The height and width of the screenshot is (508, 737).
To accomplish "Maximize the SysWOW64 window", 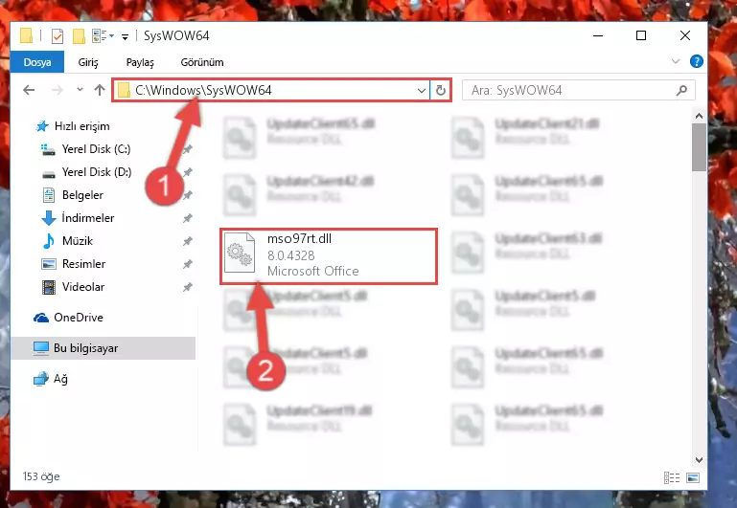I will tap(641, 35).
